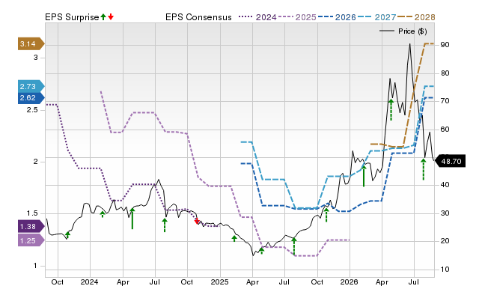Viewport: 479px width, 286px height.
Task: Select the green surprise arrow just after first Oct
Action: point(68,234)
